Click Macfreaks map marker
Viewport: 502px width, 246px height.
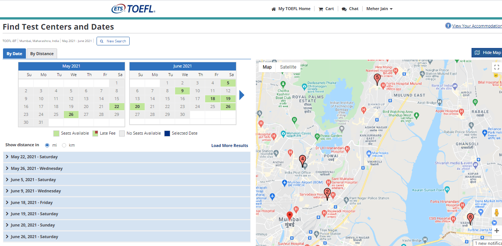[369, 153]
